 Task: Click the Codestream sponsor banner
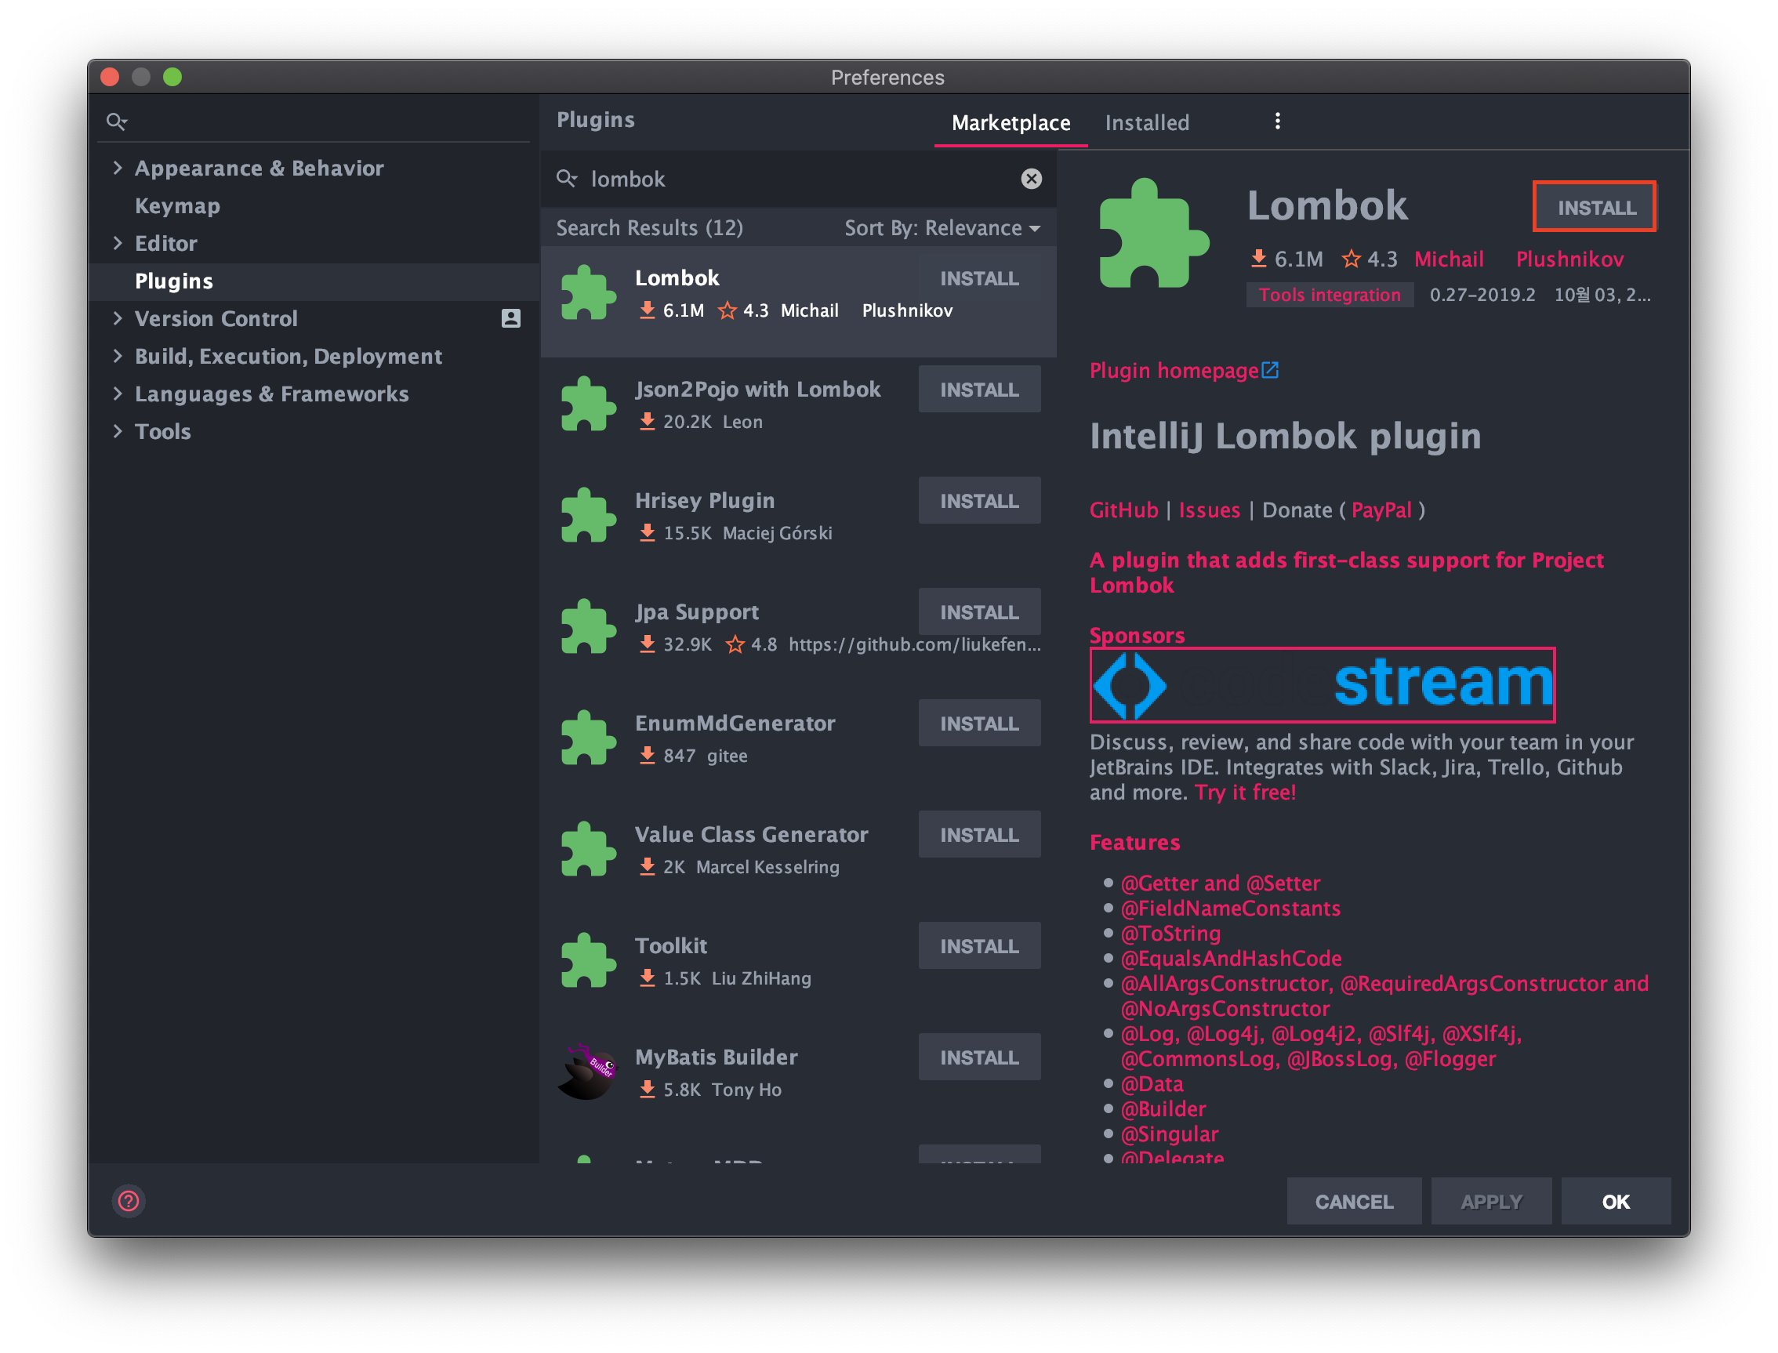(1322, 684)
